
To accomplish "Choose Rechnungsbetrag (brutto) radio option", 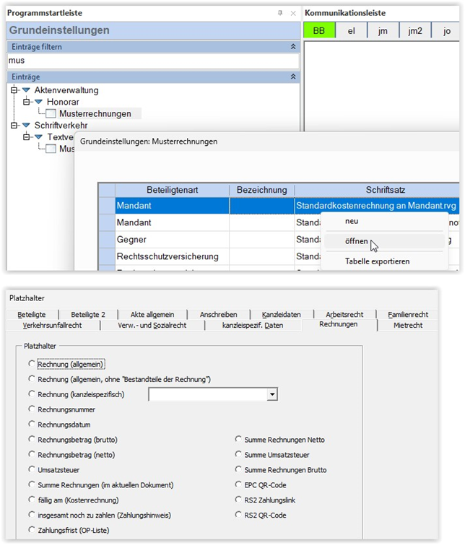I will coord(32,439).
